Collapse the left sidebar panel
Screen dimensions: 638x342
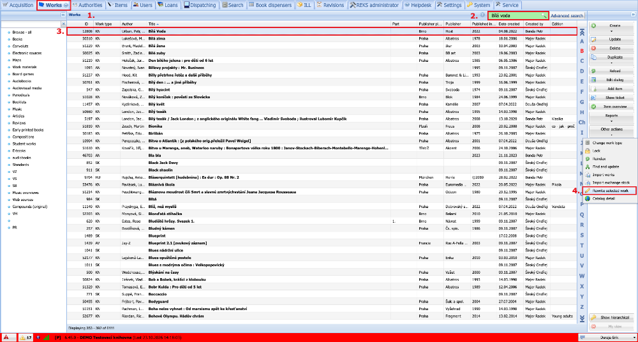(63, 15)
